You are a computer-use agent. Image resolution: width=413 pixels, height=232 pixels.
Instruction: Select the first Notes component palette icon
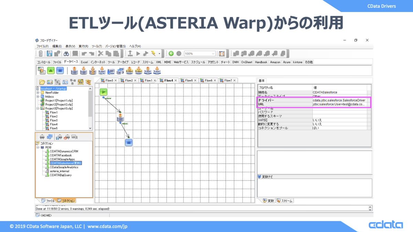129,71
